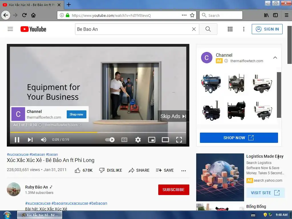The width and height of the screenshot is (292, 219).
Task: Click the DISLIKE button
Action: (x=111, y=171)
